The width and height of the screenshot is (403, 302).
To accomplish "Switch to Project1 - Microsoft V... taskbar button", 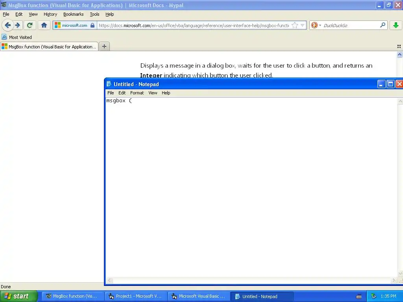I will (x=136, y=296).
